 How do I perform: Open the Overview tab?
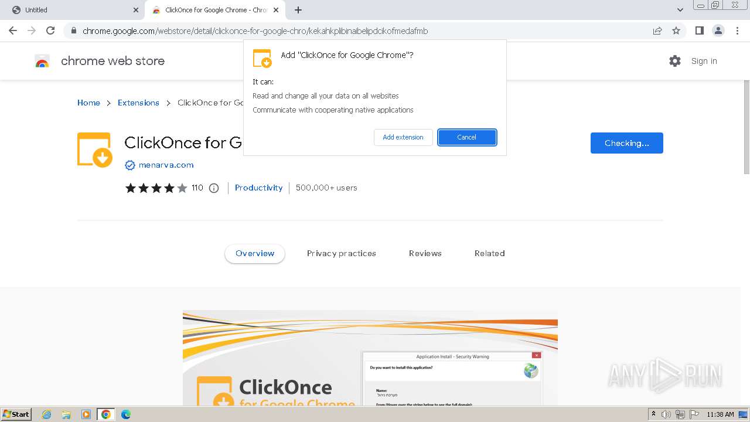click(x=255, y=253)
